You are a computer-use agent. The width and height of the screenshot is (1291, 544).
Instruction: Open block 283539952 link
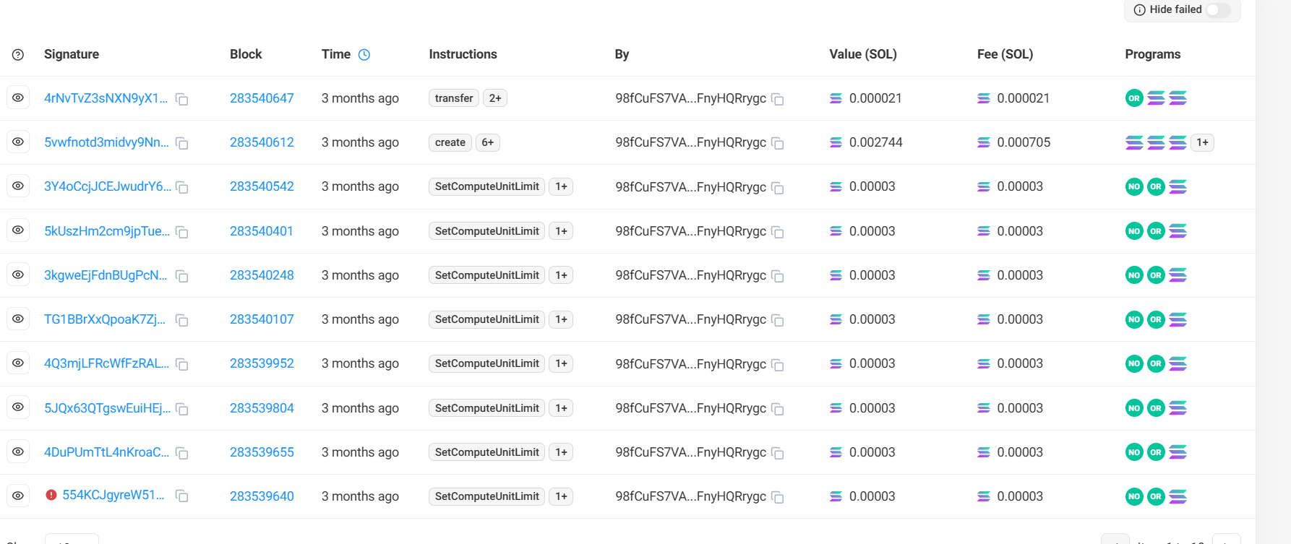pos(262,363)
